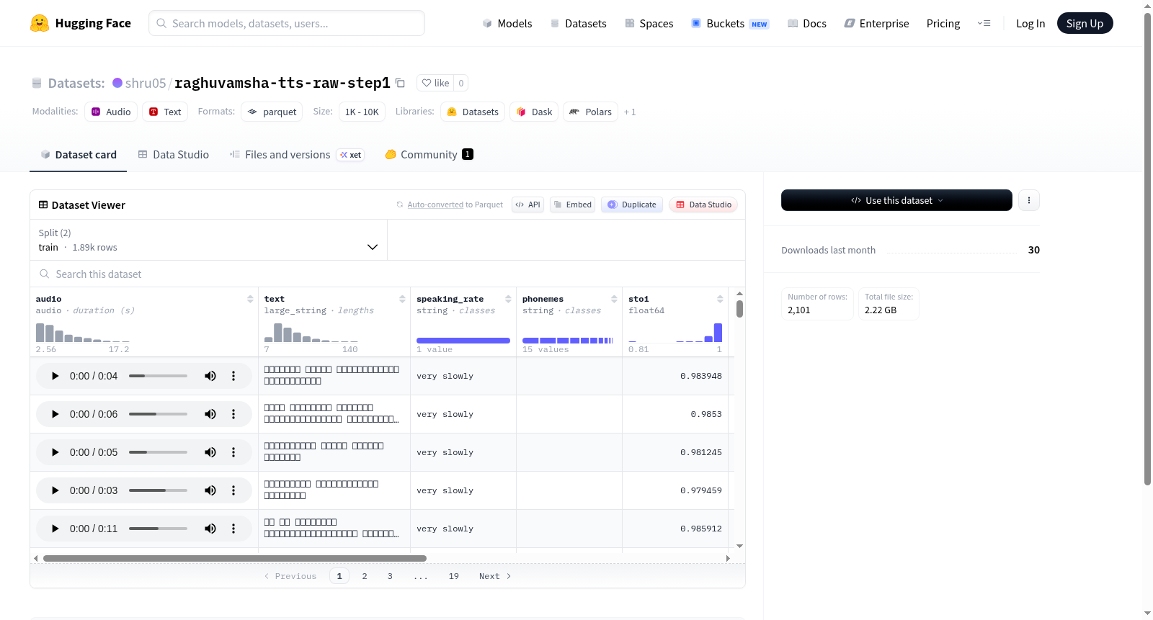Viewport: 1153px width, 620px height.
Task: Play the 0:11 audio clip
Action: (55, 529)
